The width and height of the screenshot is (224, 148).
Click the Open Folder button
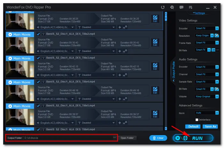[127, 138]
